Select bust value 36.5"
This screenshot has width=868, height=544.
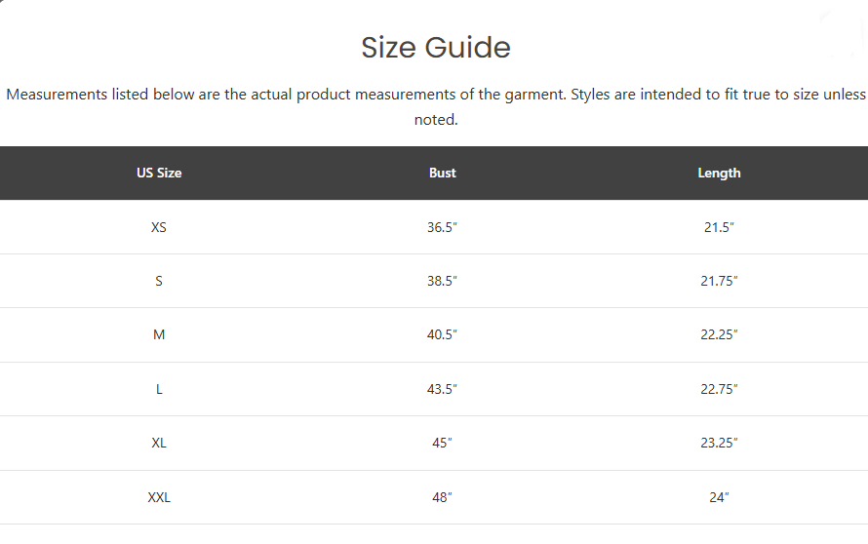tap(443, 227)
